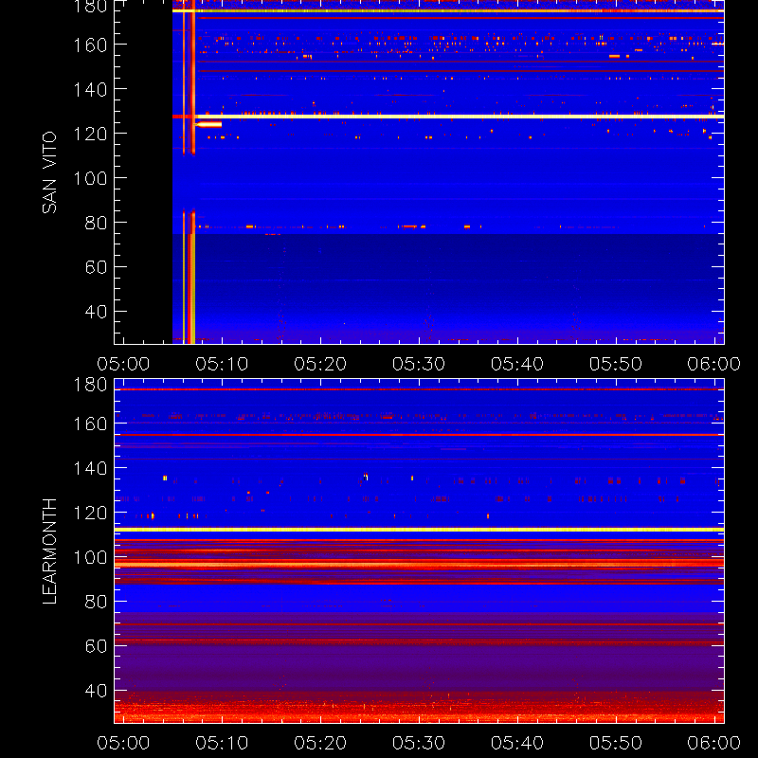Select the 40 frequency label on San Vito plot

(96, 312)
